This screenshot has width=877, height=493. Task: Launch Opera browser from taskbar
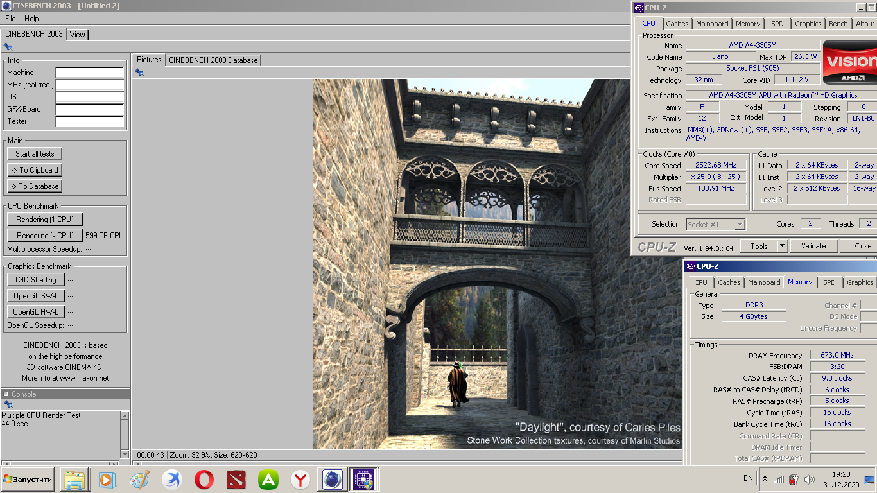tap(204, 480)
